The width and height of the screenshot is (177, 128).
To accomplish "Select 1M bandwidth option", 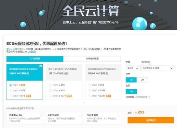I will coord(131,80).
